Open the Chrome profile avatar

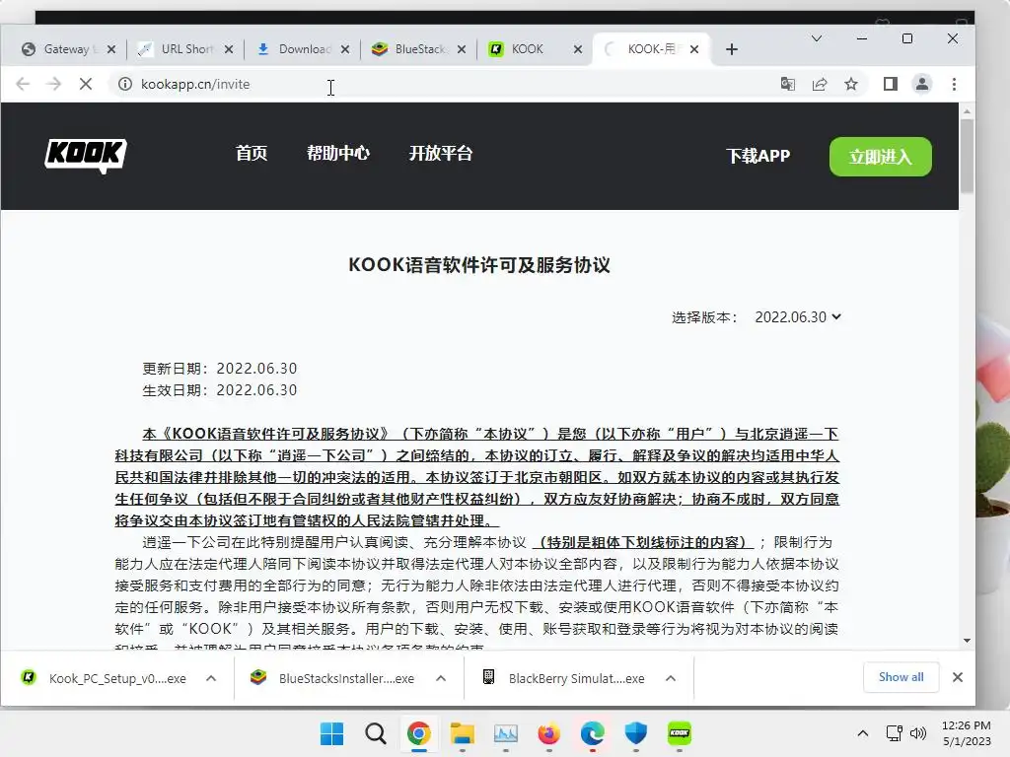(x=922, y=85)
